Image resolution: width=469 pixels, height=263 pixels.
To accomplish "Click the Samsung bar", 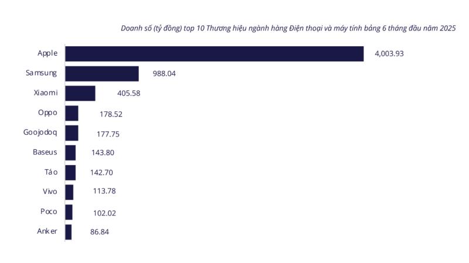I will click(102, 74).
